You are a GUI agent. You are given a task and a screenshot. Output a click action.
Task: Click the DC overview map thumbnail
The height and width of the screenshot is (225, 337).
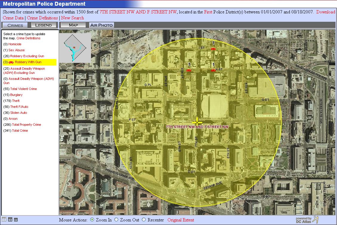click(75, 47)
